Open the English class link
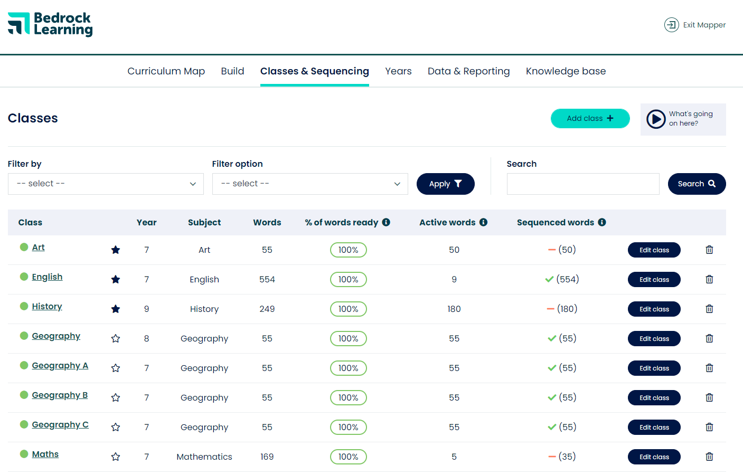 [x=47, y=277]
